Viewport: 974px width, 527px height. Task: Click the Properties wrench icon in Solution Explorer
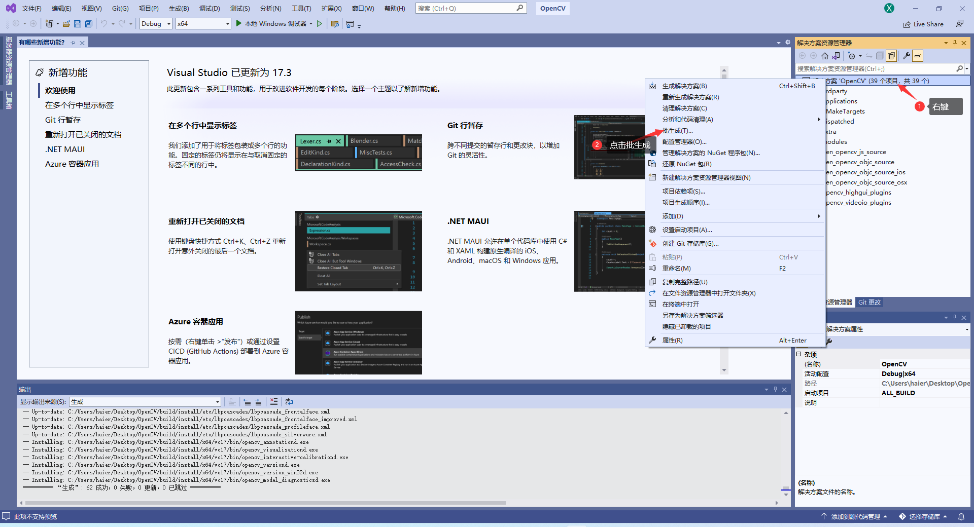(907, 56)
